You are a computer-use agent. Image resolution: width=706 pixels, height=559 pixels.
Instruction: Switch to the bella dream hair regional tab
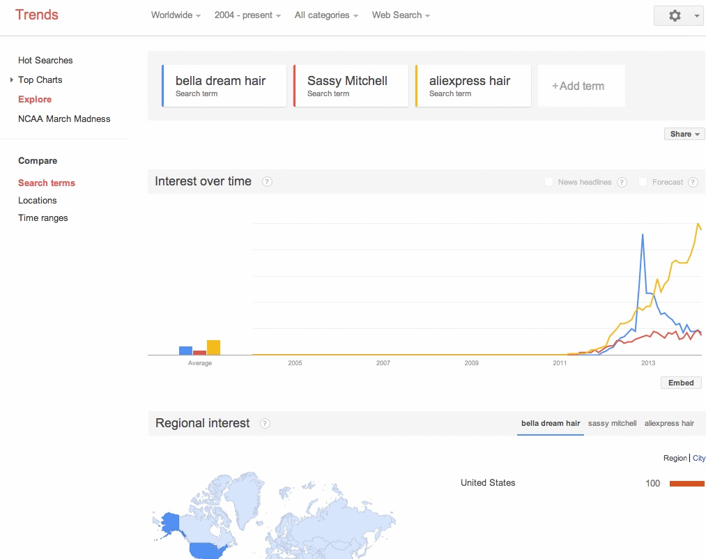pyautogui.click(x=550, y=423)
